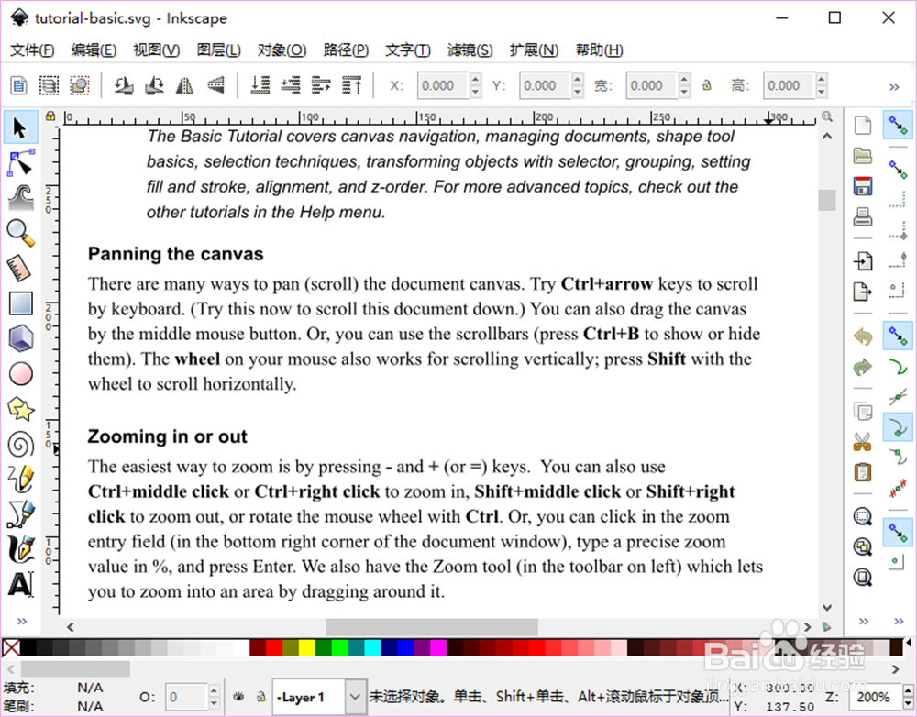Viewport: 917px width, 717px height.
Task: Rotate selection 90° clockwise
Action: (154, 85)
